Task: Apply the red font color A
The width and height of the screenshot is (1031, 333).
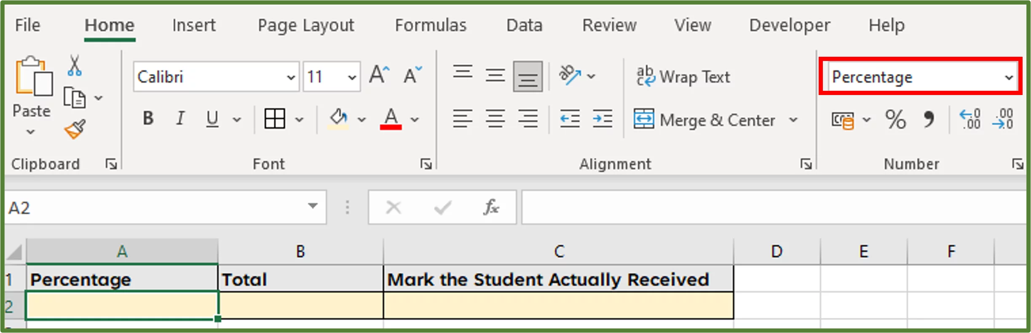Action: coord(391,119)
